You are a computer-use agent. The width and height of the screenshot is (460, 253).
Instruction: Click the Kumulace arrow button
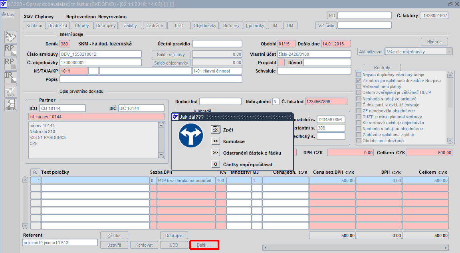tap(216, 141)
